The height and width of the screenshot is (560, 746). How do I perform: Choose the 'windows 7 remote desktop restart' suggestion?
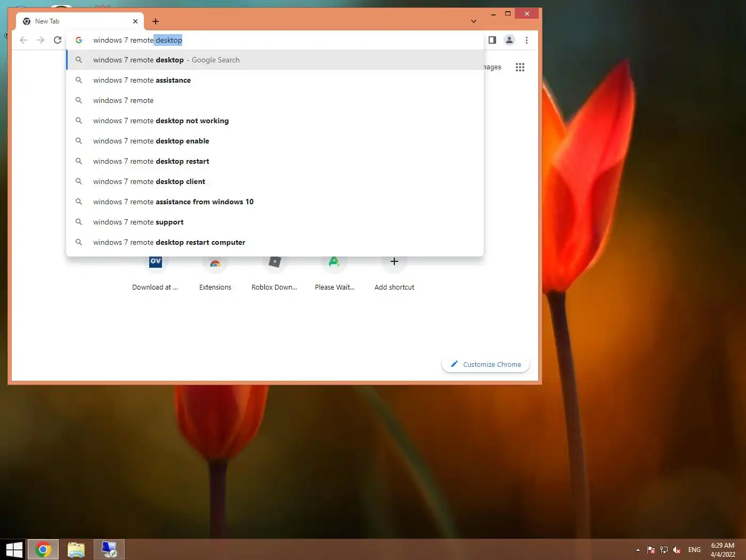point(275,161)
